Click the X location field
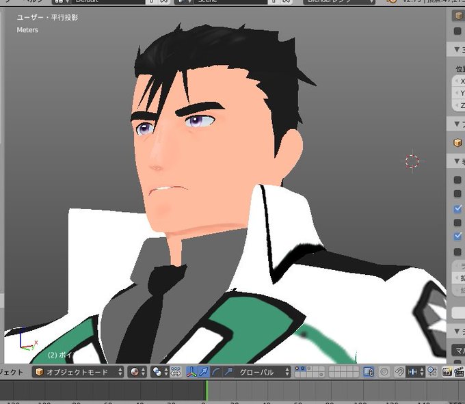The height and width of the screenshot is (404, 465). point(459,81)
